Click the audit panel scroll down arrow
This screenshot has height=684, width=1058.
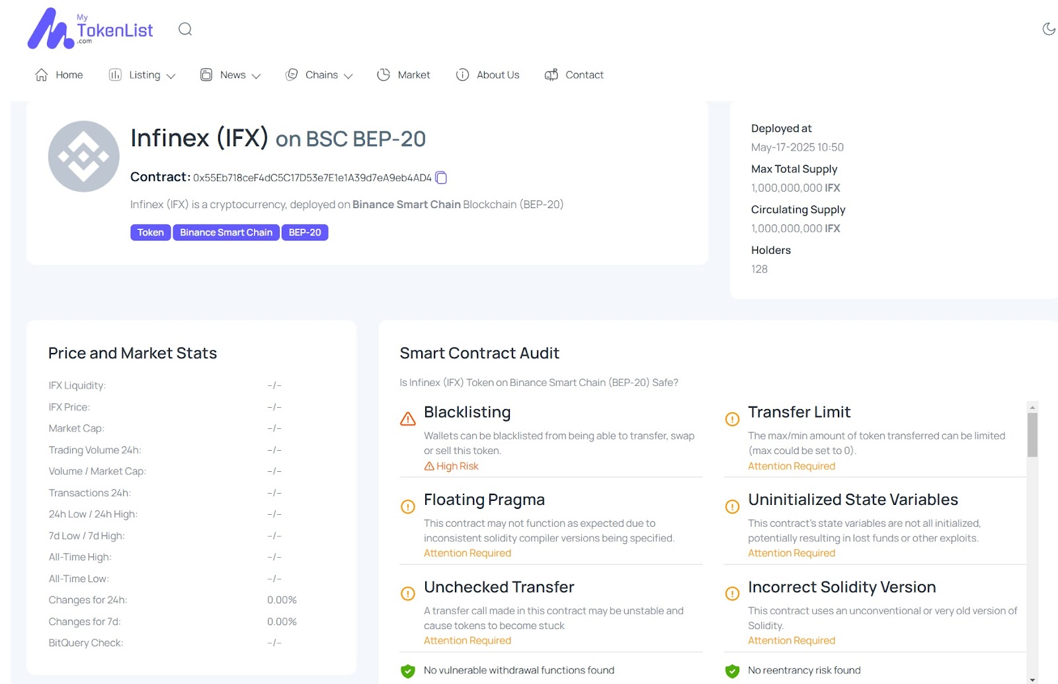click(x=1032, y=679)
